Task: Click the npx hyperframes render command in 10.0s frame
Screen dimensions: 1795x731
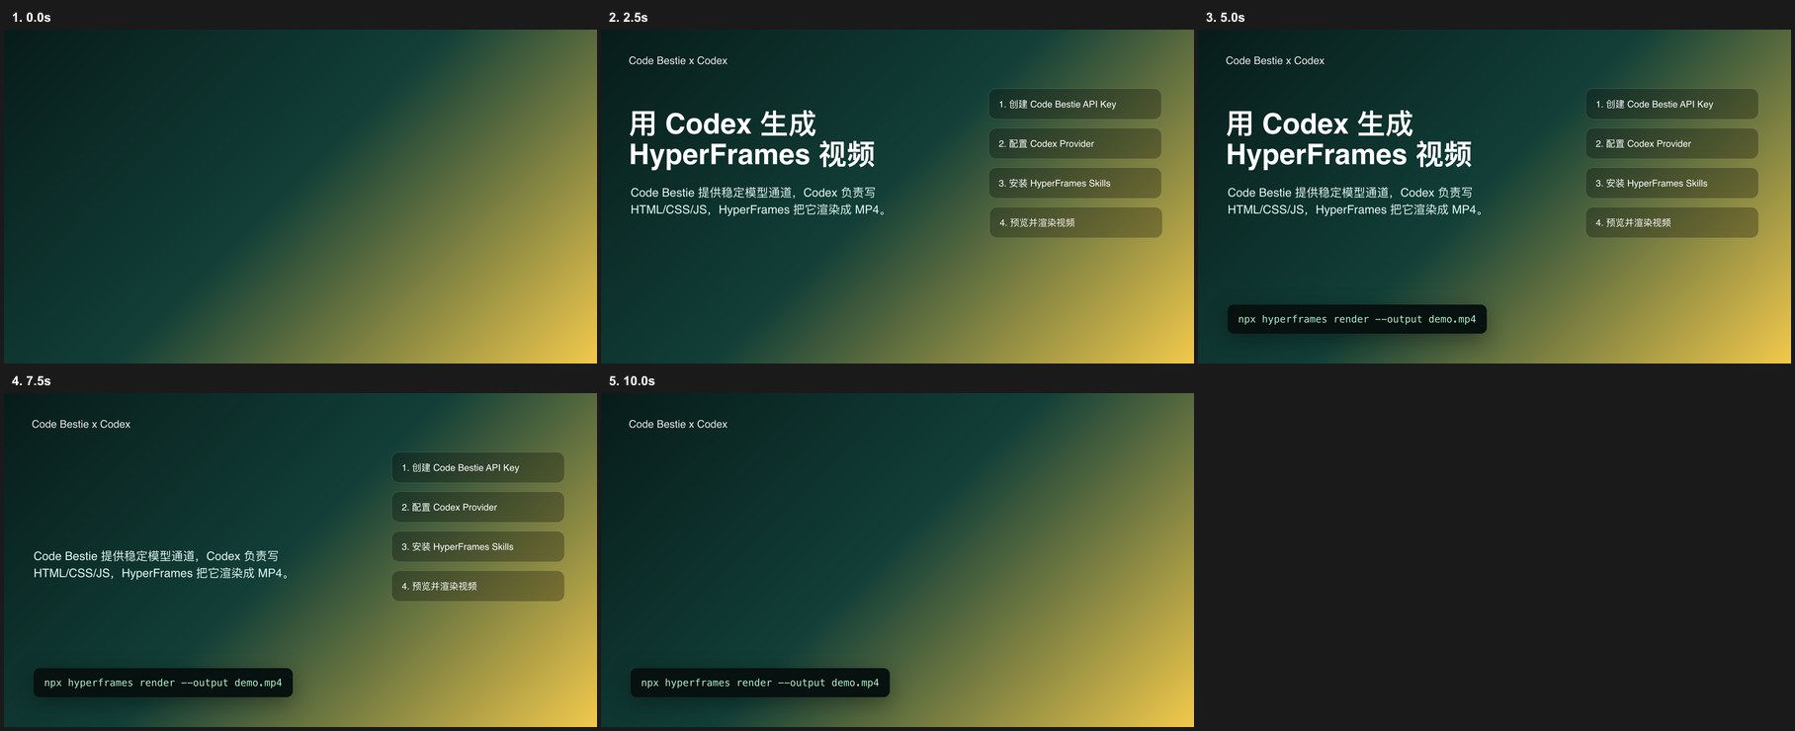Action: point(760,683)
